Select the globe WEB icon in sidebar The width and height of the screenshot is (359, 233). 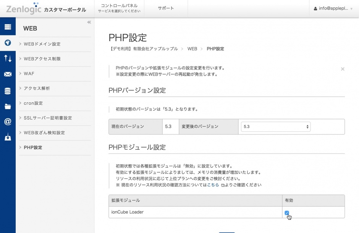(x=8, y=43)
